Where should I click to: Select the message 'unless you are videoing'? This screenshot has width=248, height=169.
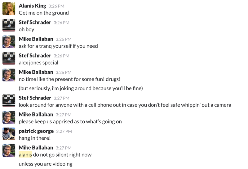tap(46, 164)
